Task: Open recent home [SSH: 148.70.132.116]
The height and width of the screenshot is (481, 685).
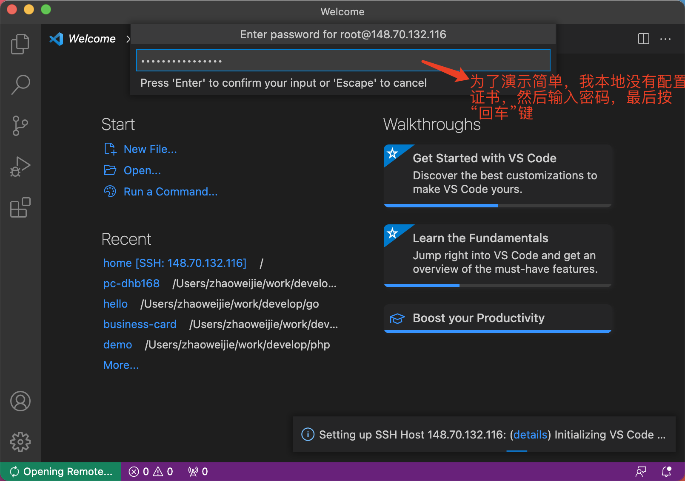Action: click(x=175, y=263)
